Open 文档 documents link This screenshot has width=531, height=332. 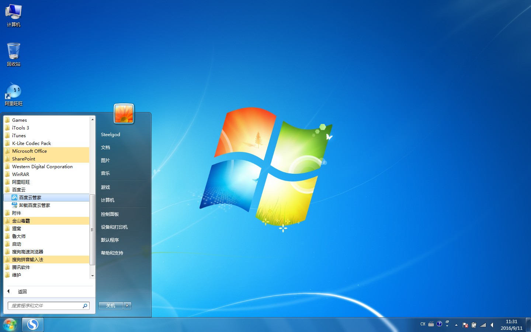click(x=105, y=147)
